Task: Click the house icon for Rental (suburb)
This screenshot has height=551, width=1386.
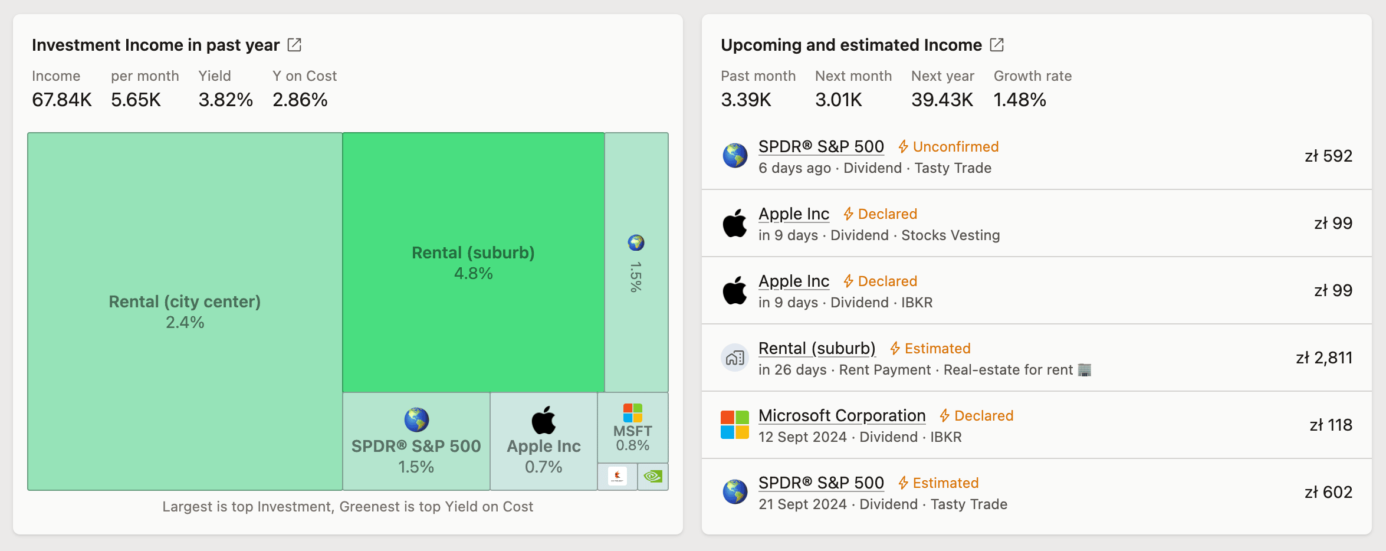Action: (735, 358)
